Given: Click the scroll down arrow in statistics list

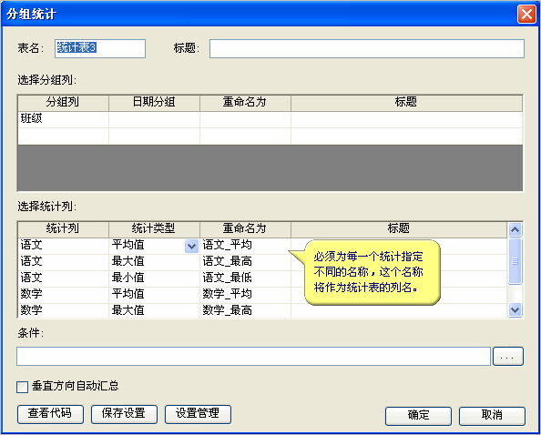Looking at the screenshot, I should click(515, 309).
